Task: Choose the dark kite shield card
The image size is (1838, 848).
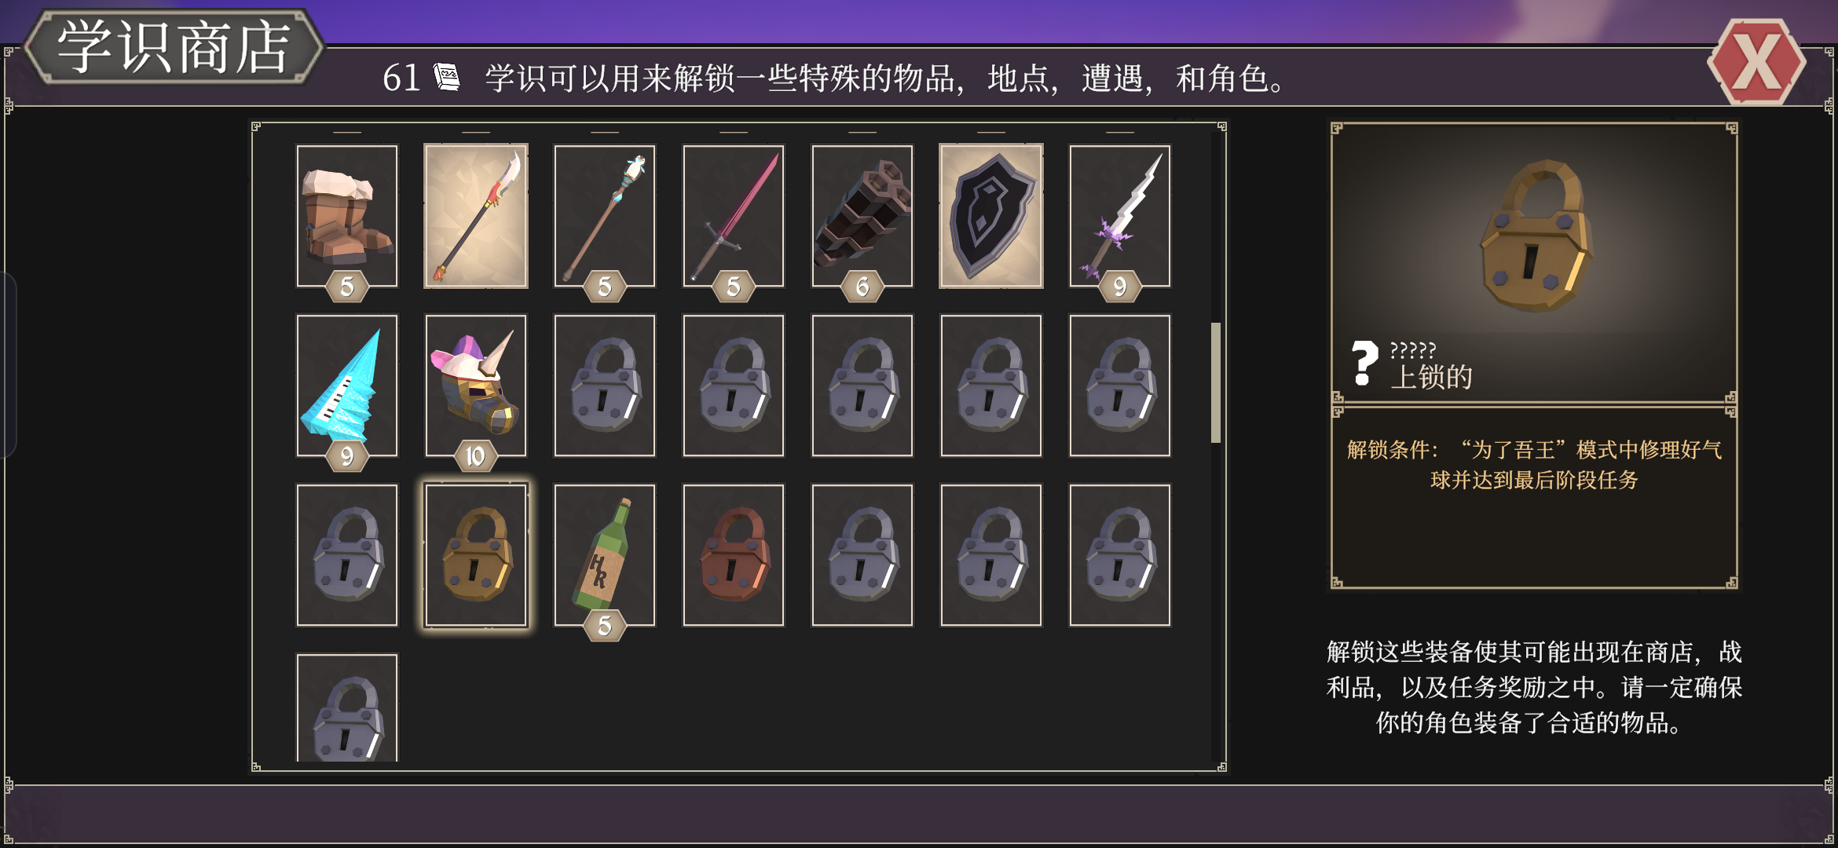Action: click(x=991, y=216)
